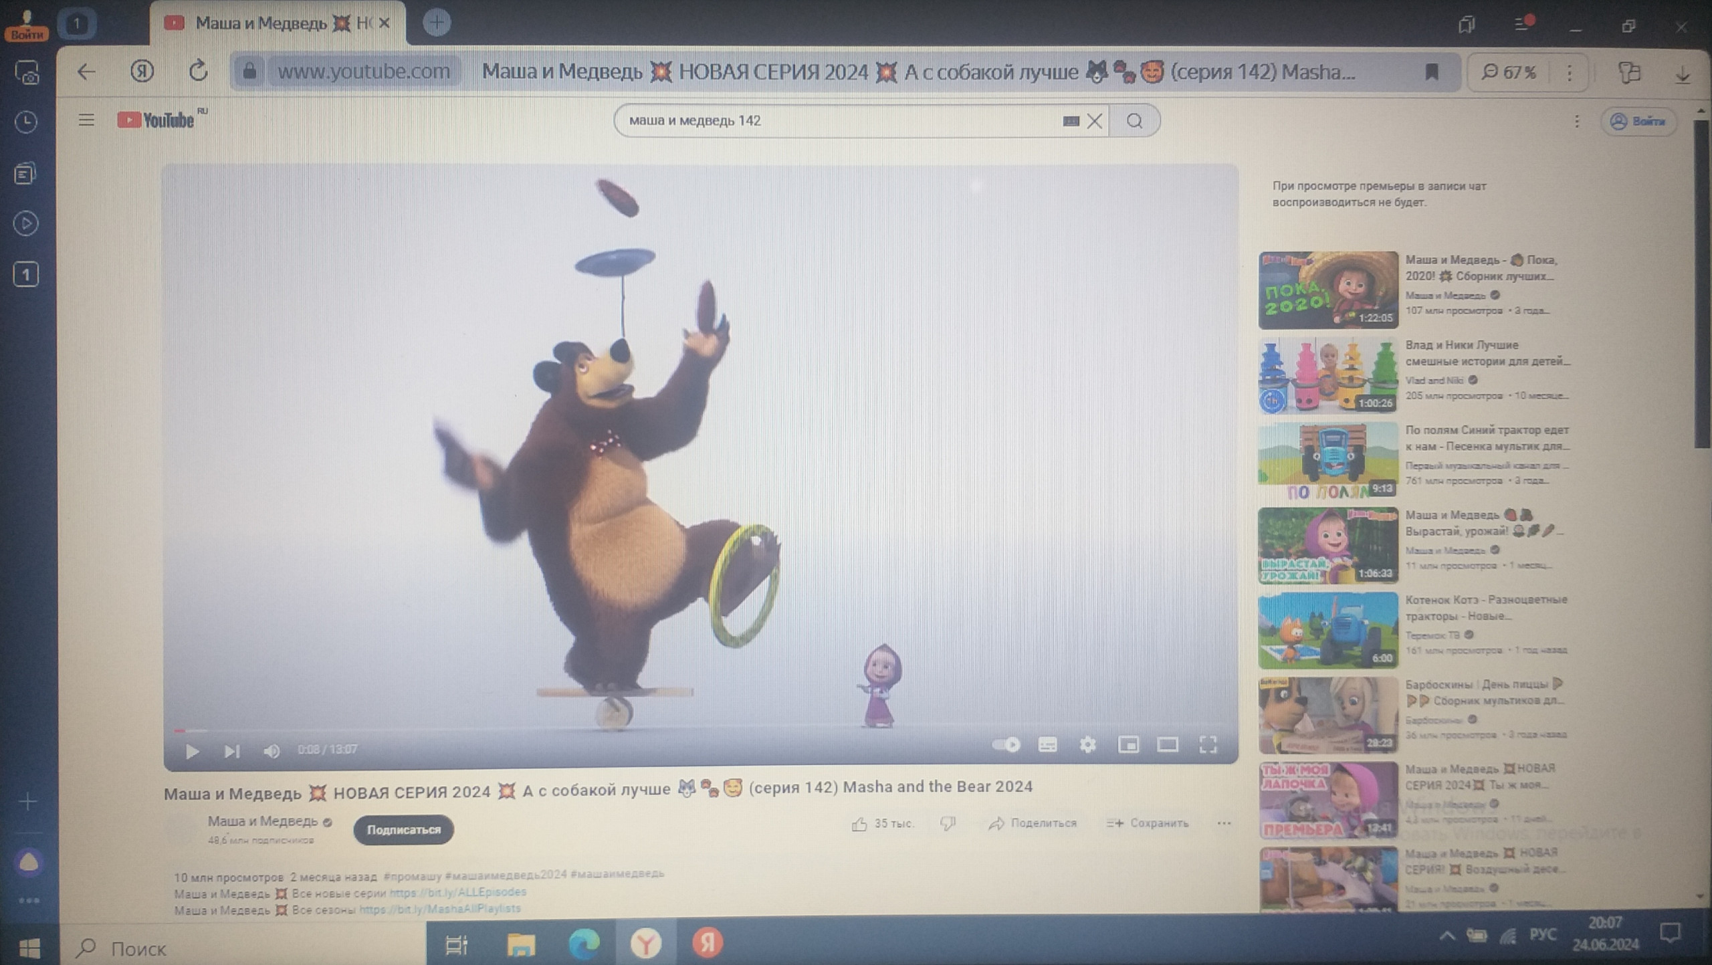Open the browser downloads arrow
The width and height of the screenshot is (1712, 965).
pyautogui.click(x=1683, y=74)
